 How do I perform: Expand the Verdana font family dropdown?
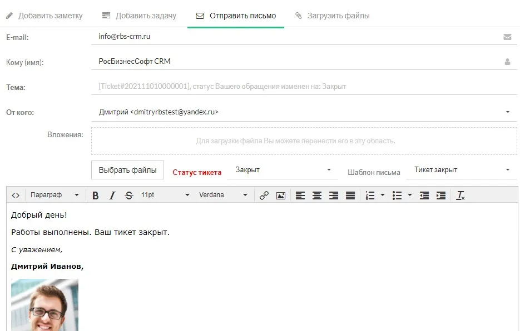[x=223, y=195]
